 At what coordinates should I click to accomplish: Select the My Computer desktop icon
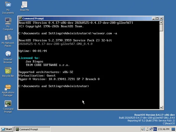pyautogui.click(x=8, y=24)
